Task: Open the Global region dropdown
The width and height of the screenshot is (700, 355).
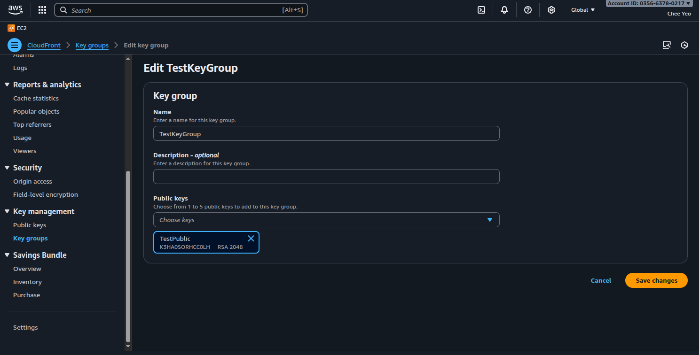Action: click(583, 10)
